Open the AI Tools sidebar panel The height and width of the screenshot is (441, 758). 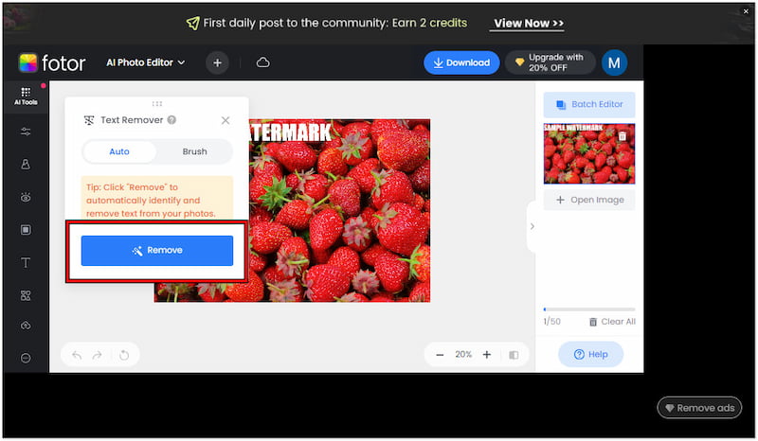tap(25, 96)
